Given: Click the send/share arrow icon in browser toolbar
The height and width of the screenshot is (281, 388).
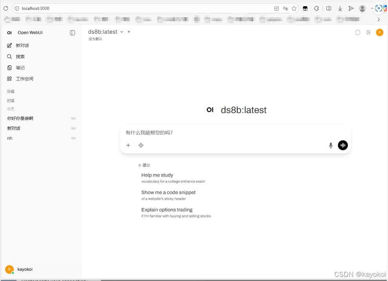Looking at the screenshot, I should point(351,8).
